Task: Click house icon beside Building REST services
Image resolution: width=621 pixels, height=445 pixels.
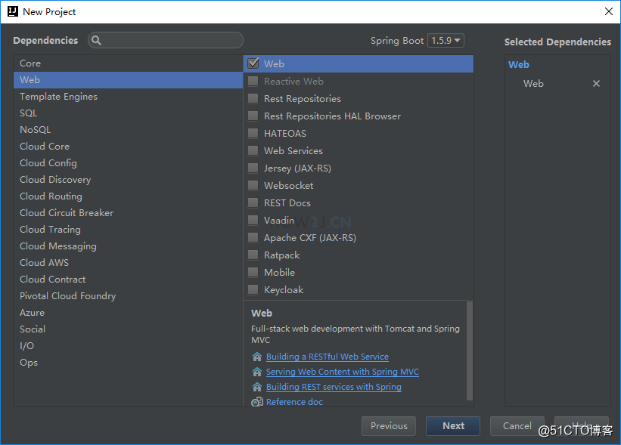Action: [257, 387]
